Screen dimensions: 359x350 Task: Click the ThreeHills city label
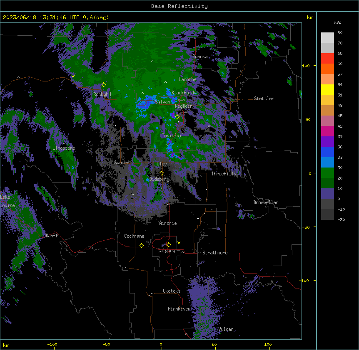tap(224, 174)
